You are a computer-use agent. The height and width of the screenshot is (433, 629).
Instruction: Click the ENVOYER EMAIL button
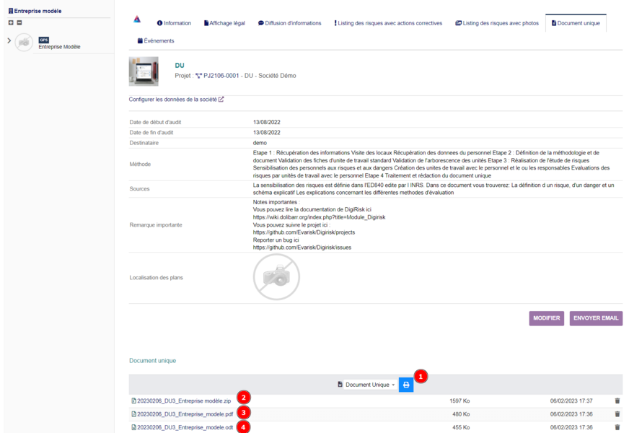(596, 318)
